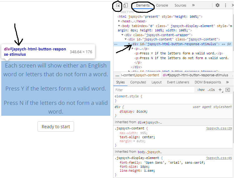Image resolution: width=234 pixels, height=178 pixels.
Task: Open the DevTools three-dot options menu
Action: click(x=226, y=5)
